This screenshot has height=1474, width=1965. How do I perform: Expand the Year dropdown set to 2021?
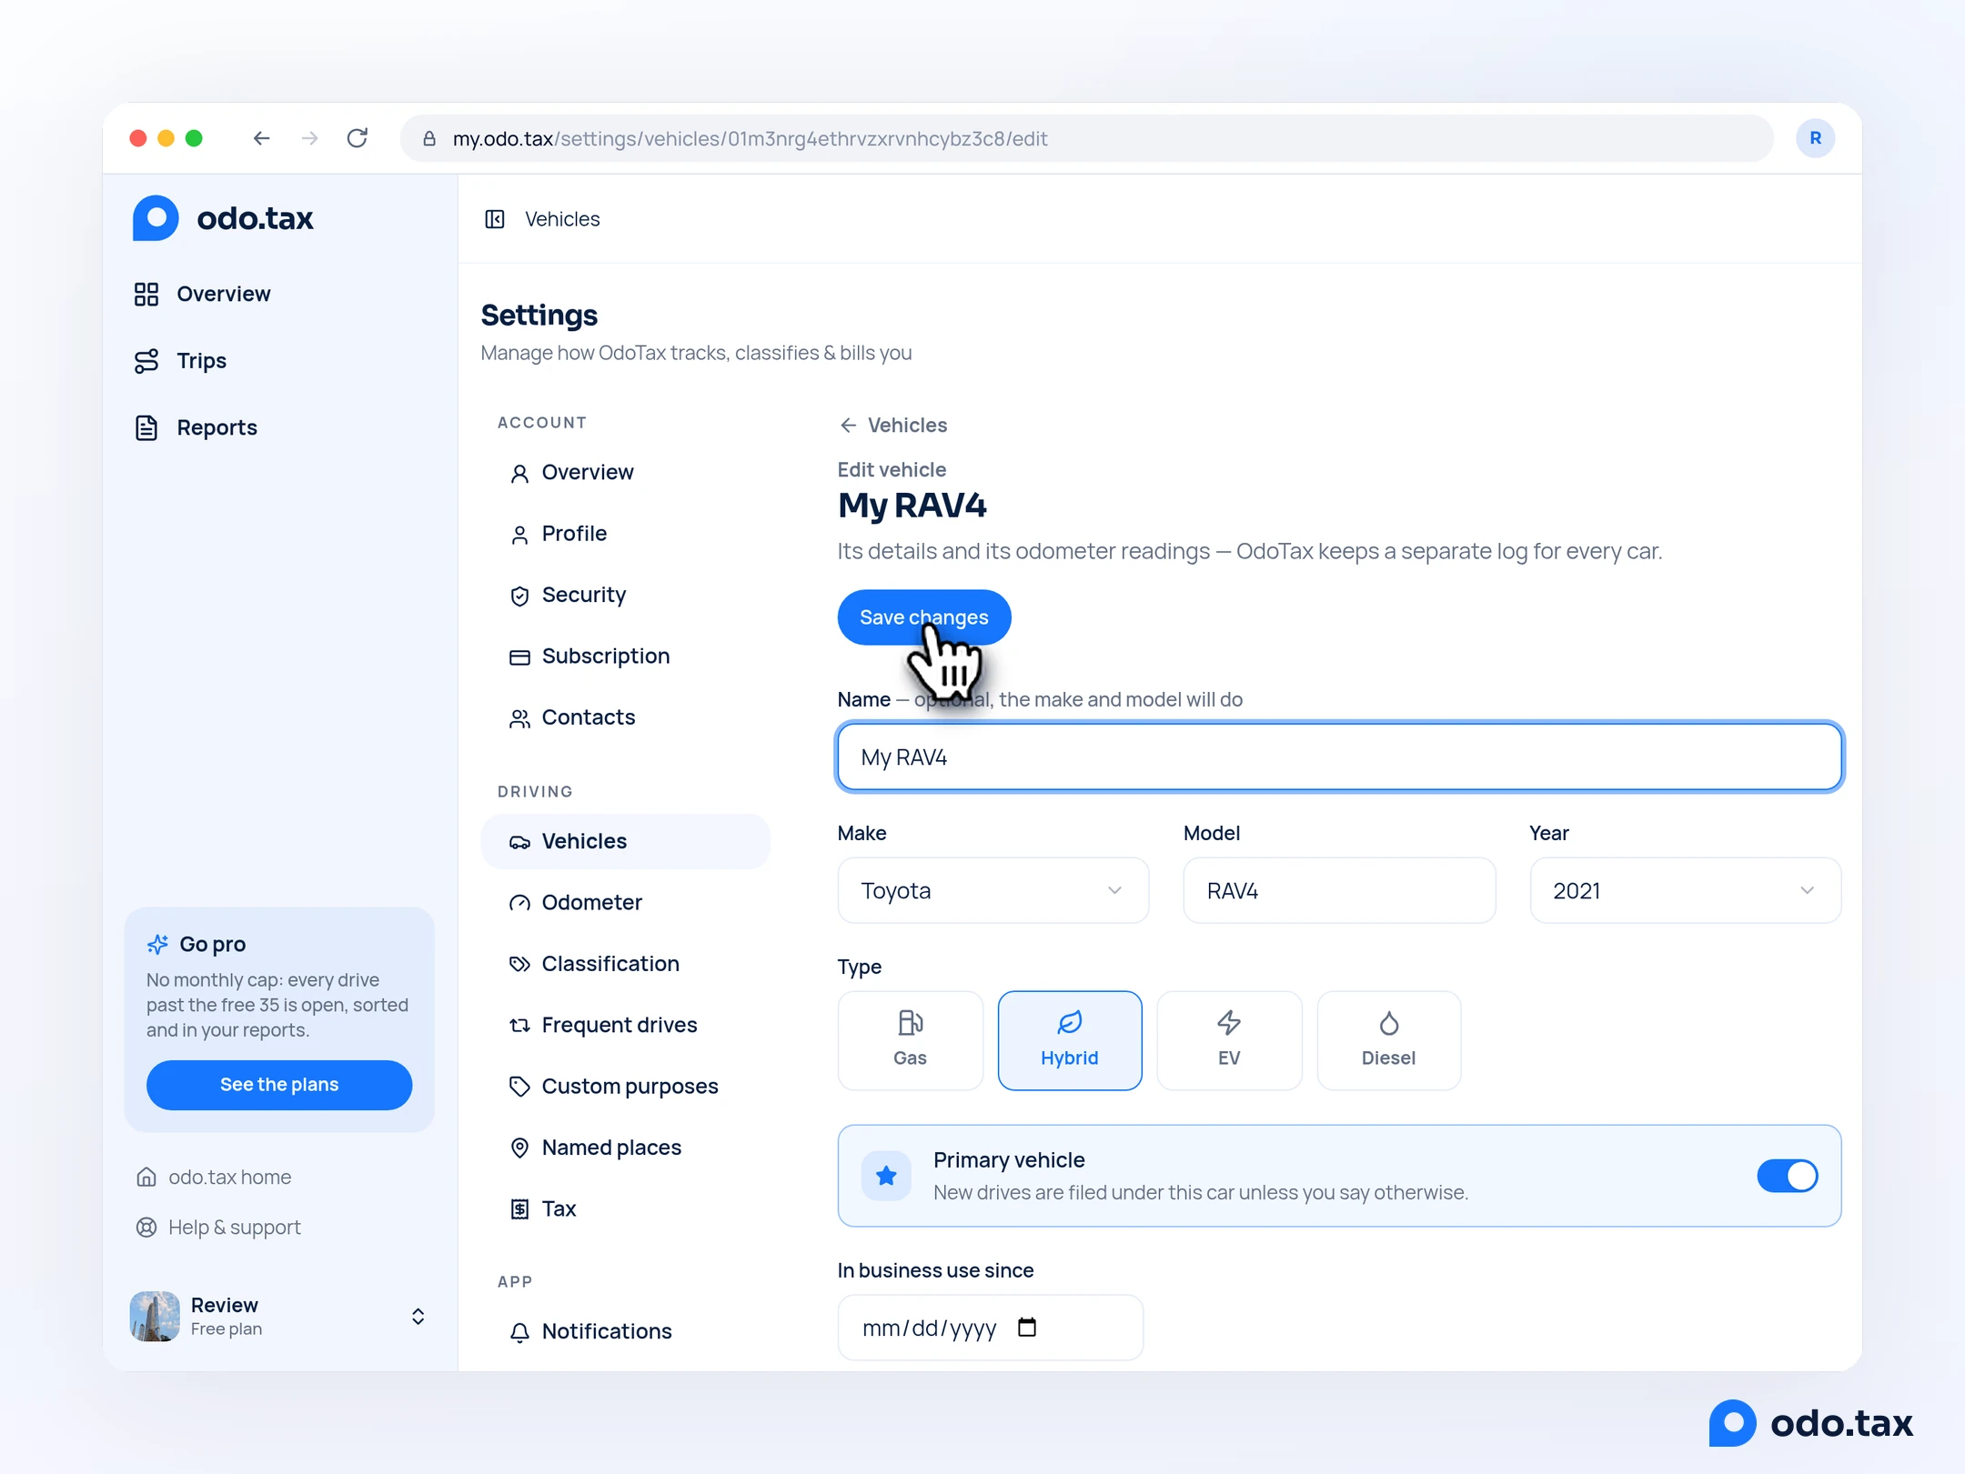click(x=1686, y=891)
